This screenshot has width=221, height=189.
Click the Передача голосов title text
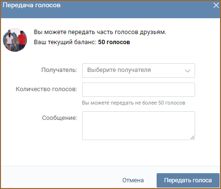pyautogui.click(x=32, y=5)
